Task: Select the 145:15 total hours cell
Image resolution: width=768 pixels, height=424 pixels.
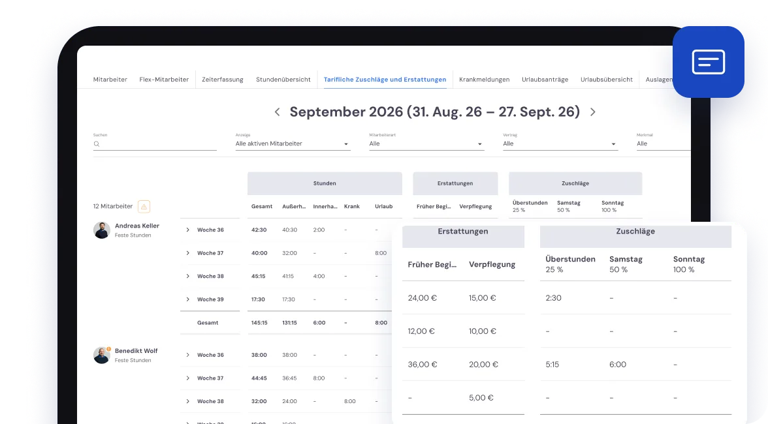Action: [x=260, y=323]
